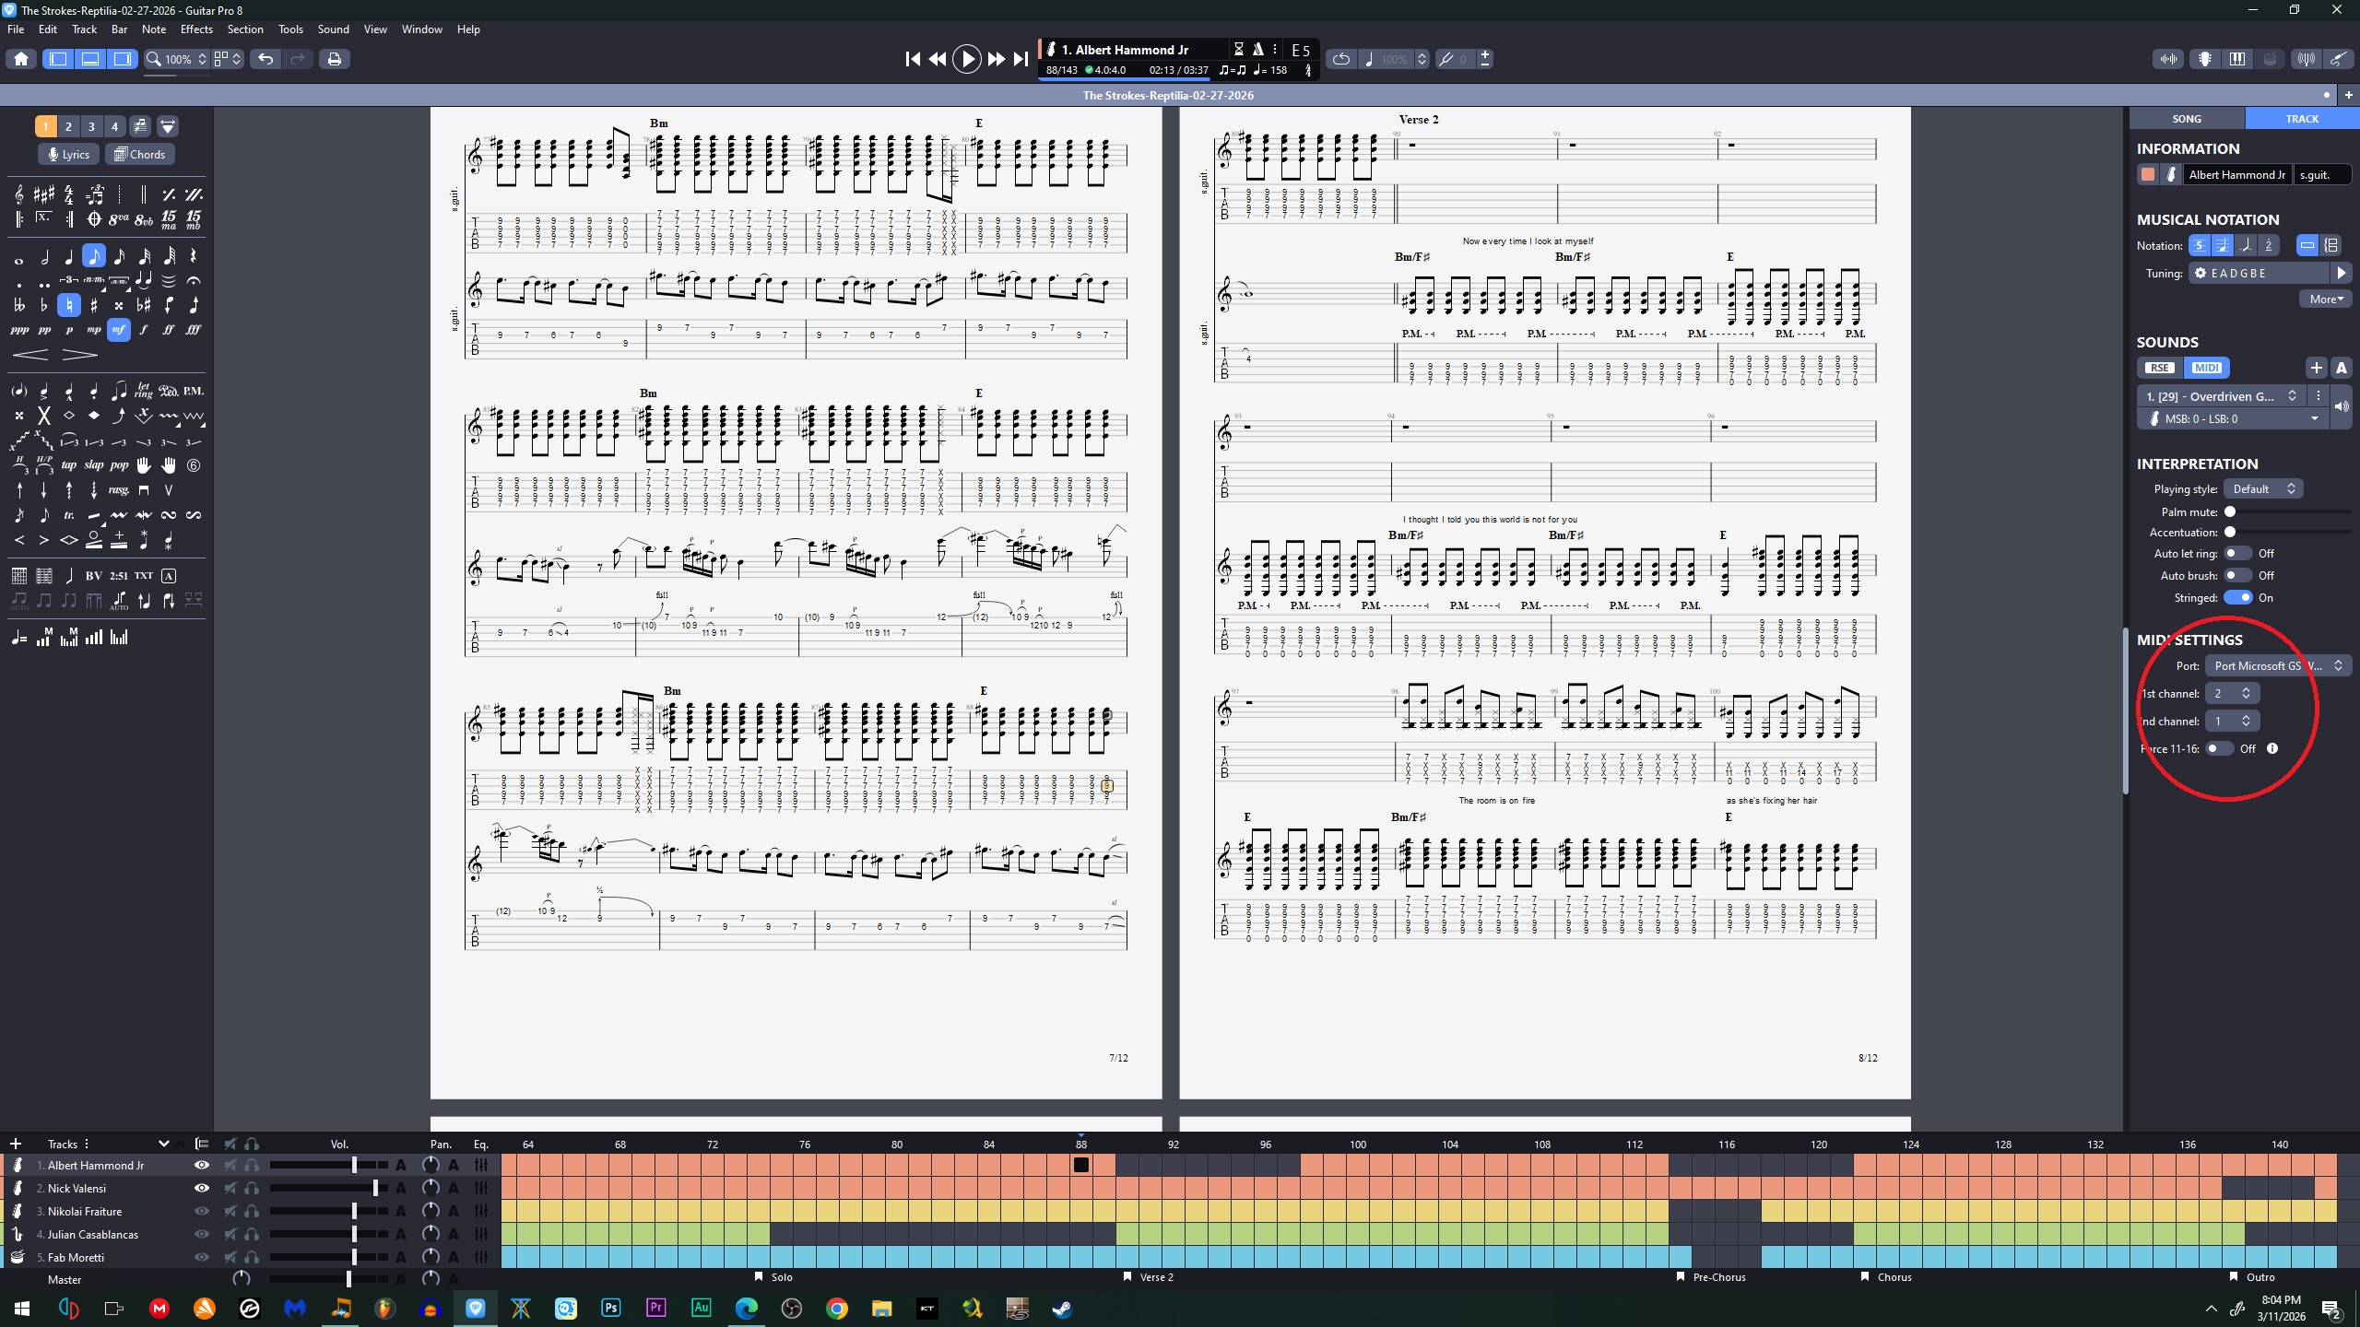The image size is (2360, 1327).
Task: Open the zoom percentage dropdown
Action: [177, 59]
